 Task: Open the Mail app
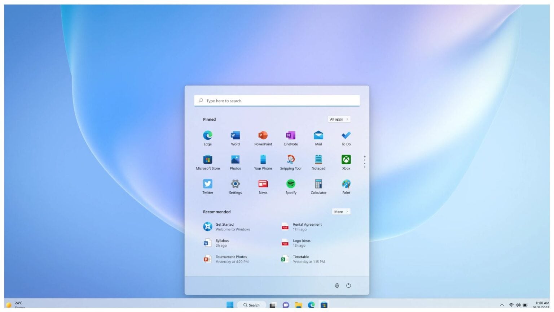coord(318,138)
